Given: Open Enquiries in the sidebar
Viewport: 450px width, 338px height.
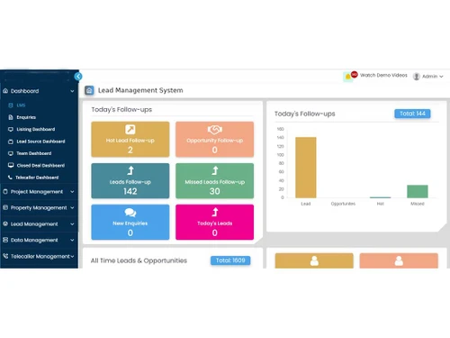Looking at the screenshot, I should 26,117.
